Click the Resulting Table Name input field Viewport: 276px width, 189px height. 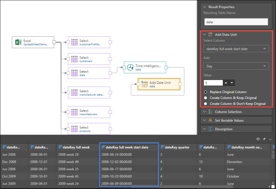[236, 22]
